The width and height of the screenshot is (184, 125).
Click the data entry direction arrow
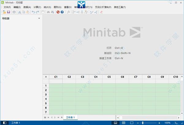46,77
